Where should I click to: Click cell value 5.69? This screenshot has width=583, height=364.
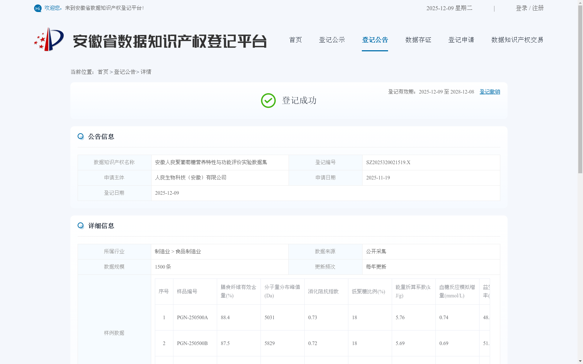click(400, 344)
